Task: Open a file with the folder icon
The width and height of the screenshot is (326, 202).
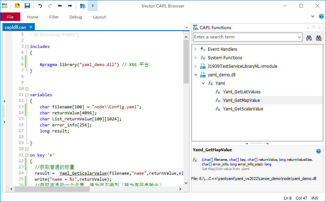Action: pyautogui.click(x=17, y=6)
